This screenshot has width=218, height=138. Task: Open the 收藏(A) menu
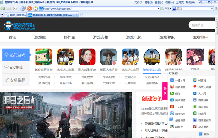(x=169, y=3)
